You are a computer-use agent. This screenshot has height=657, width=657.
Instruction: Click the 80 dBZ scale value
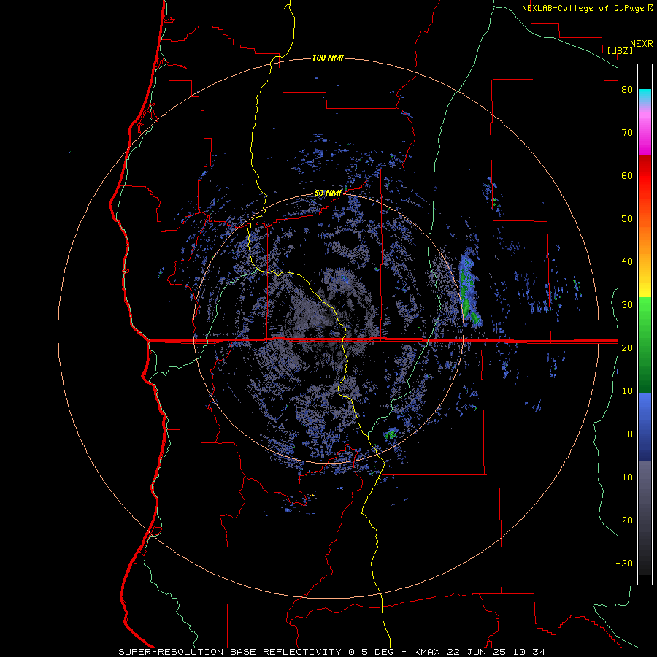coord(627,90)
